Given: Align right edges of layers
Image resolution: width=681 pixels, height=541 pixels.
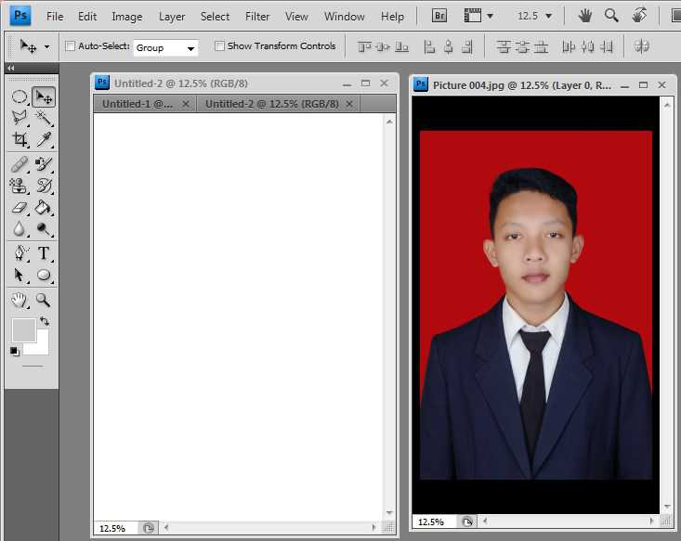Looking at the screenshot, I should coord(467,46).
